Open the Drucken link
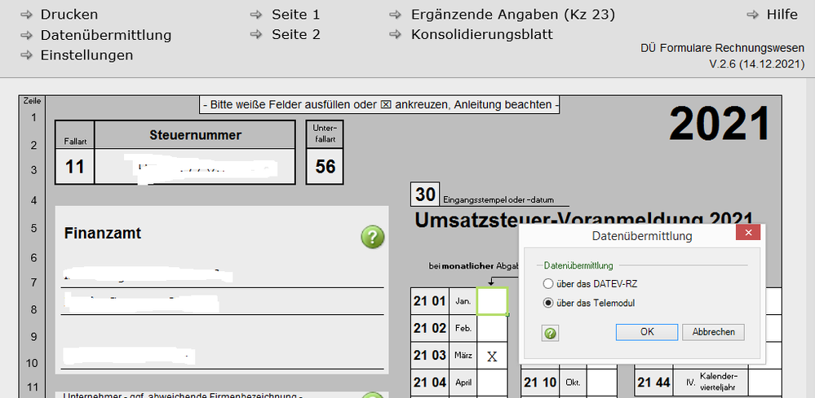This screenshot has width=815, height=398. [x=69, y=15]
